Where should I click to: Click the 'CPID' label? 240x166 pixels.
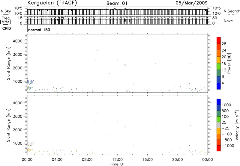7,28
